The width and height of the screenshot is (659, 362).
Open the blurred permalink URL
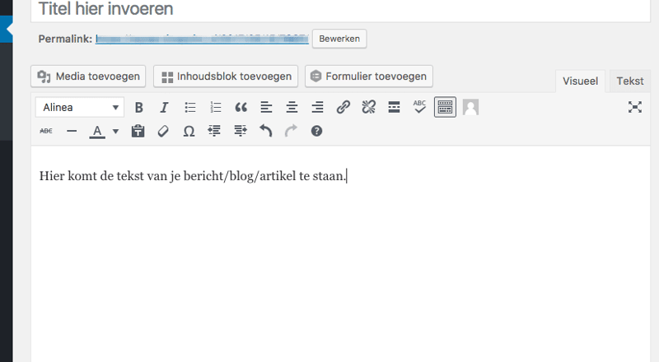pyautogui.click(x=202, y=39)
